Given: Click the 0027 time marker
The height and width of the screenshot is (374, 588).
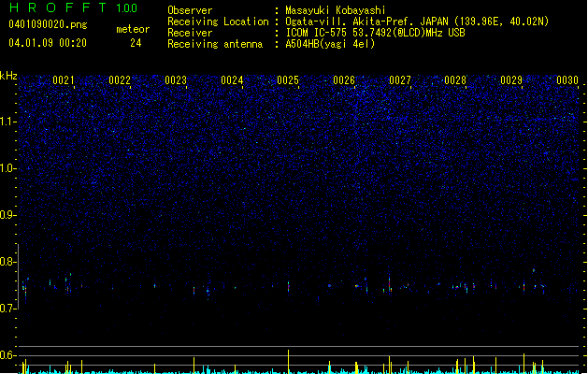Looking at the screenshot, I should pyautogui.click(x=400, y=80).
